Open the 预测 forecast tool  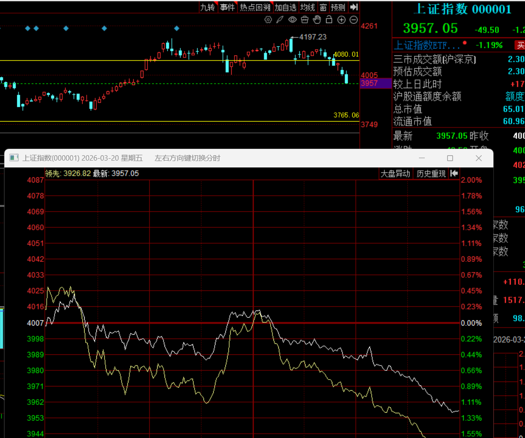point(338,7)
